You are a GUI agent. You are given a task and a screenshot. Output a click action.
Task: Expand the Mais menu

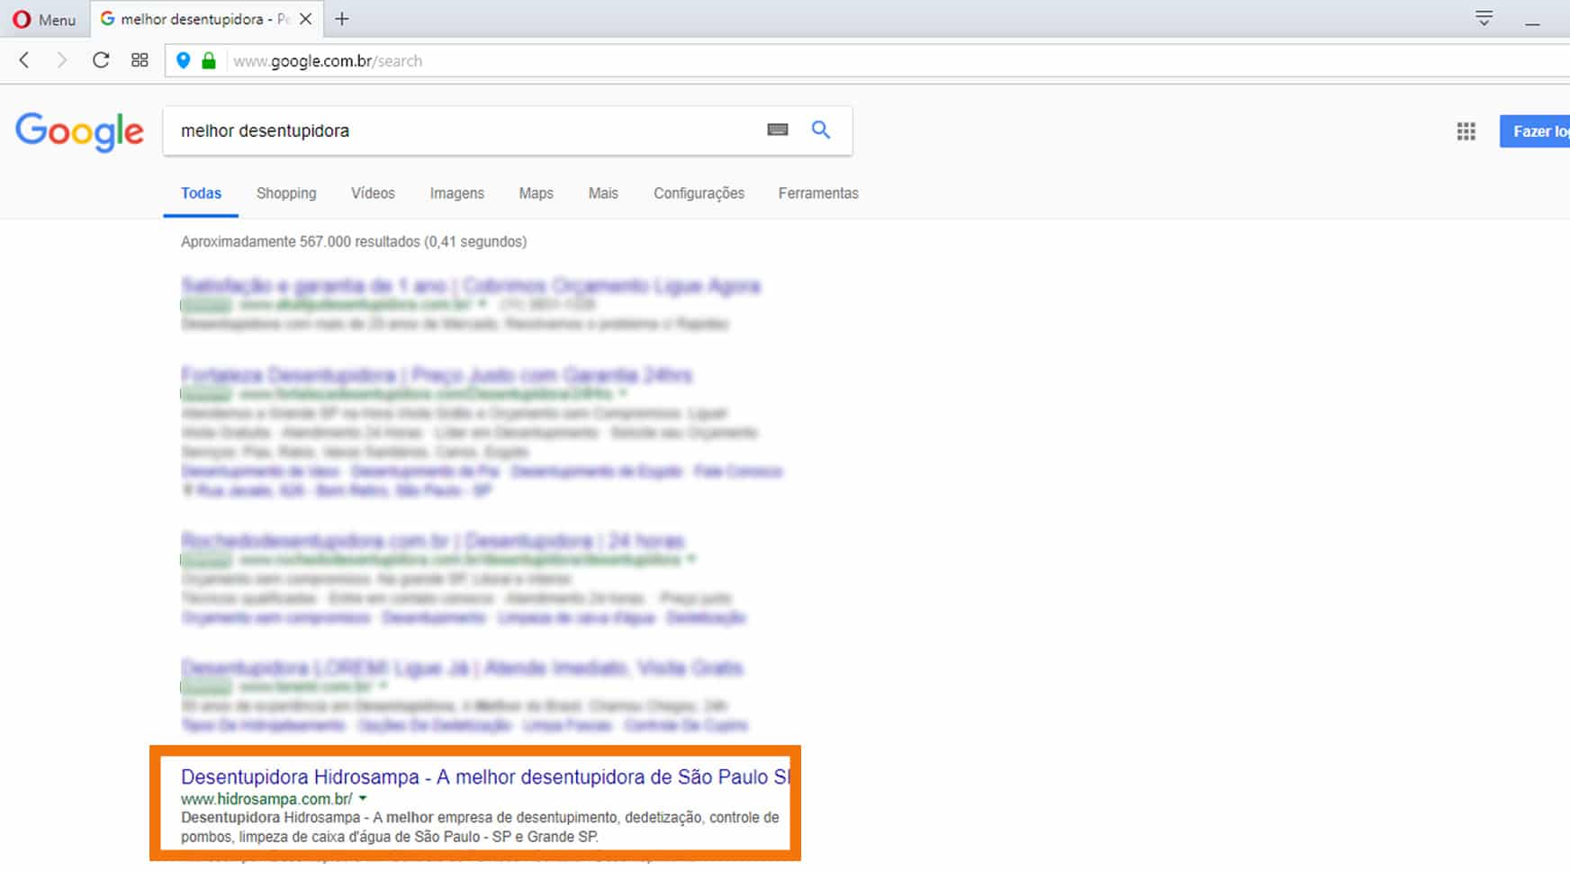tap(603, 193)
